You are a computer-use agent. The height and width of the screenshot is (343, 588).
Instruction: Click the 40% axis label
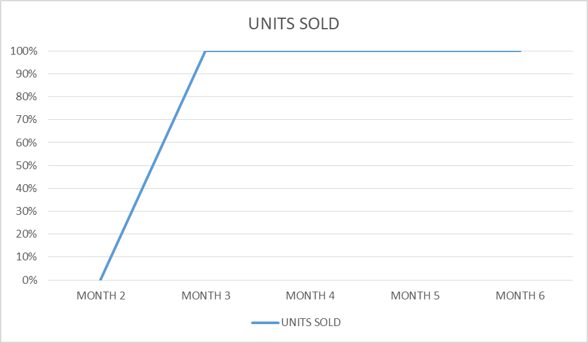point(26,188)
